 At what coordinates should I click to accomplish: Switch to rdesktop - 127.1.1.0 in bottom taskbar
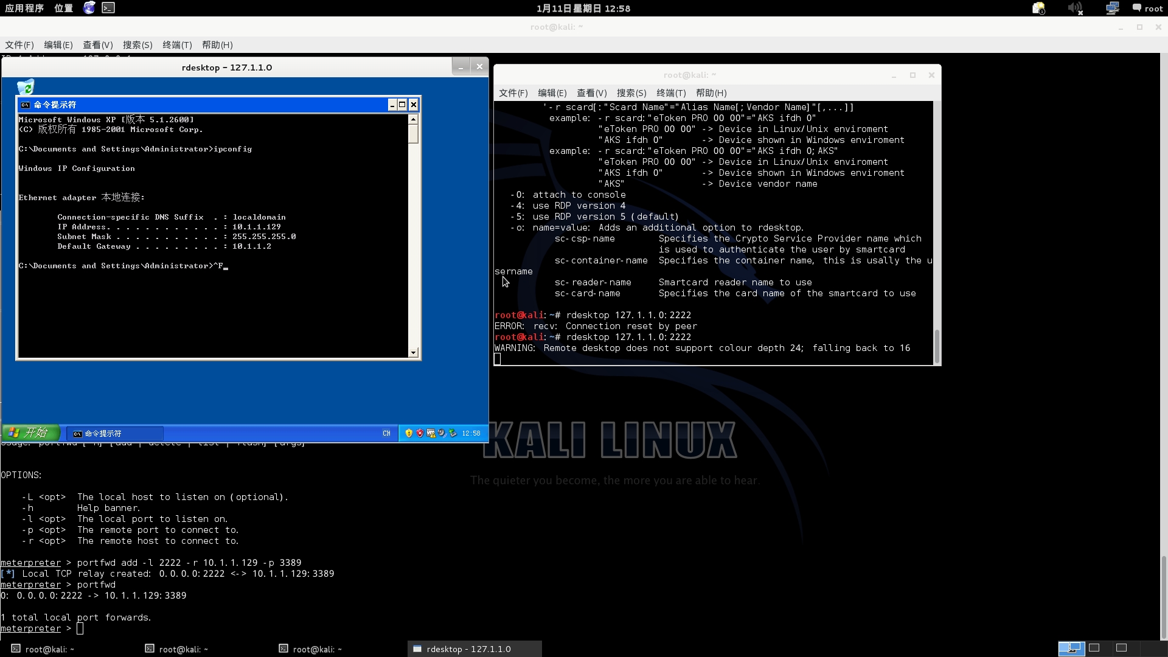474,649
